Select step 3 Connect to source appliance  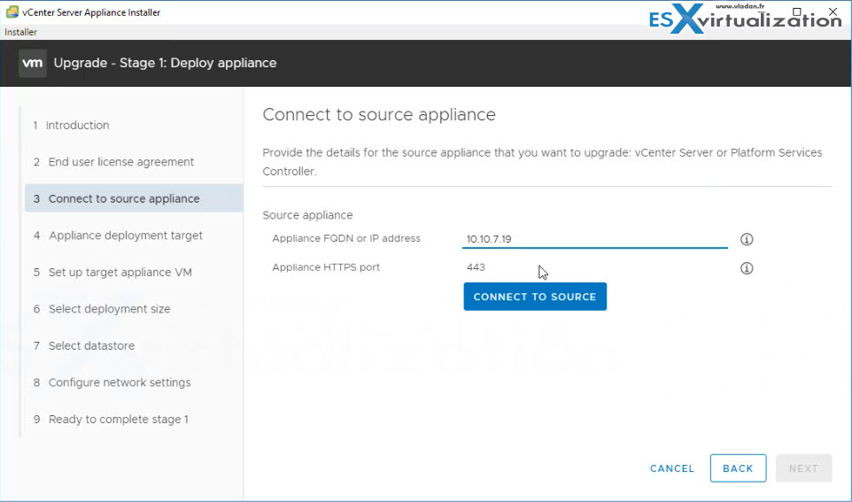[x=123, y=199]
